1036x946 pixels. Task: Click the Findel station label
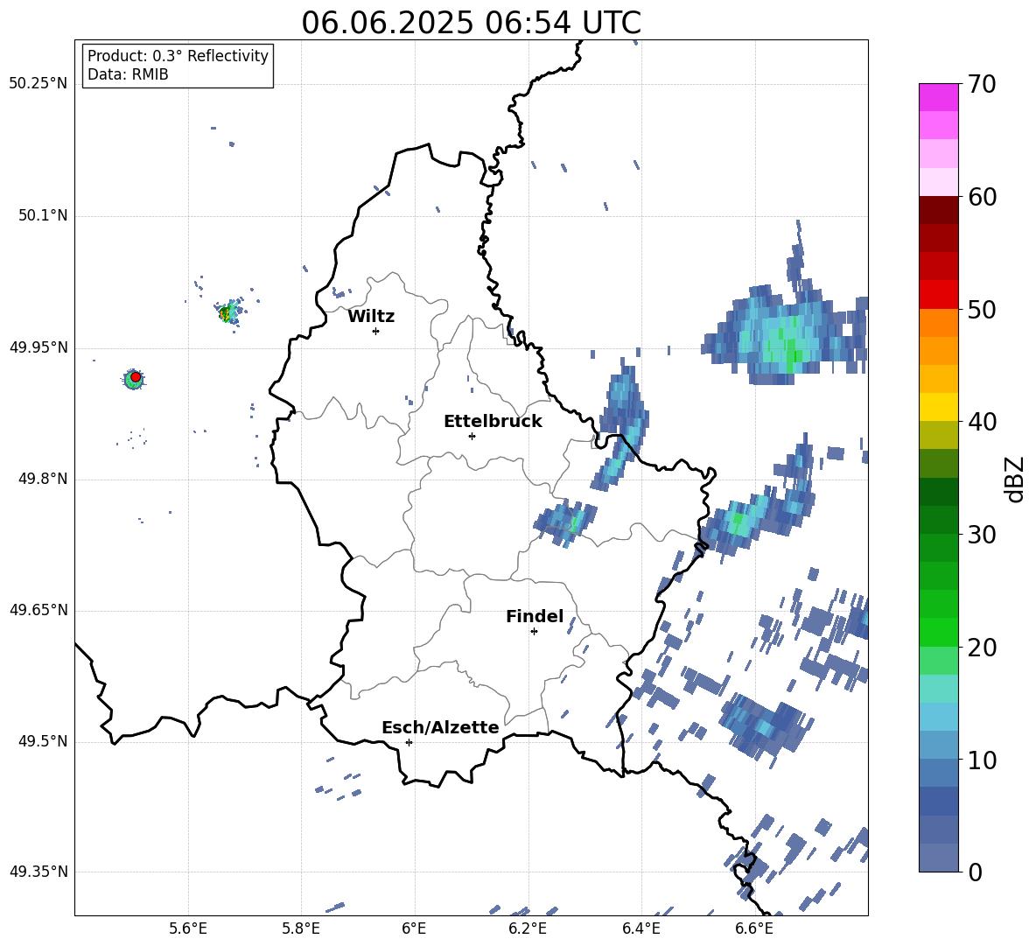pyautogui.click(x=535, y=616)
